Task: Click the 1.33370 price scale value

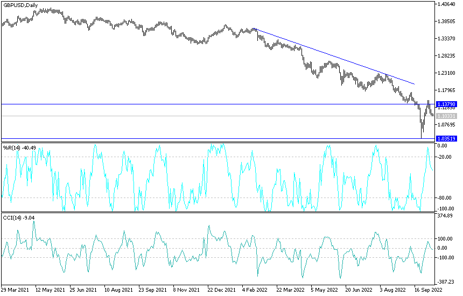Action: [x=446, y=38]
